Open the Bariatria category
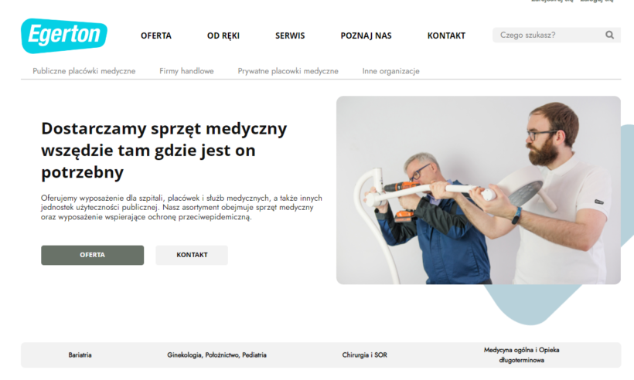This screenshot has width=634, height=380. [x=80, y=355]
